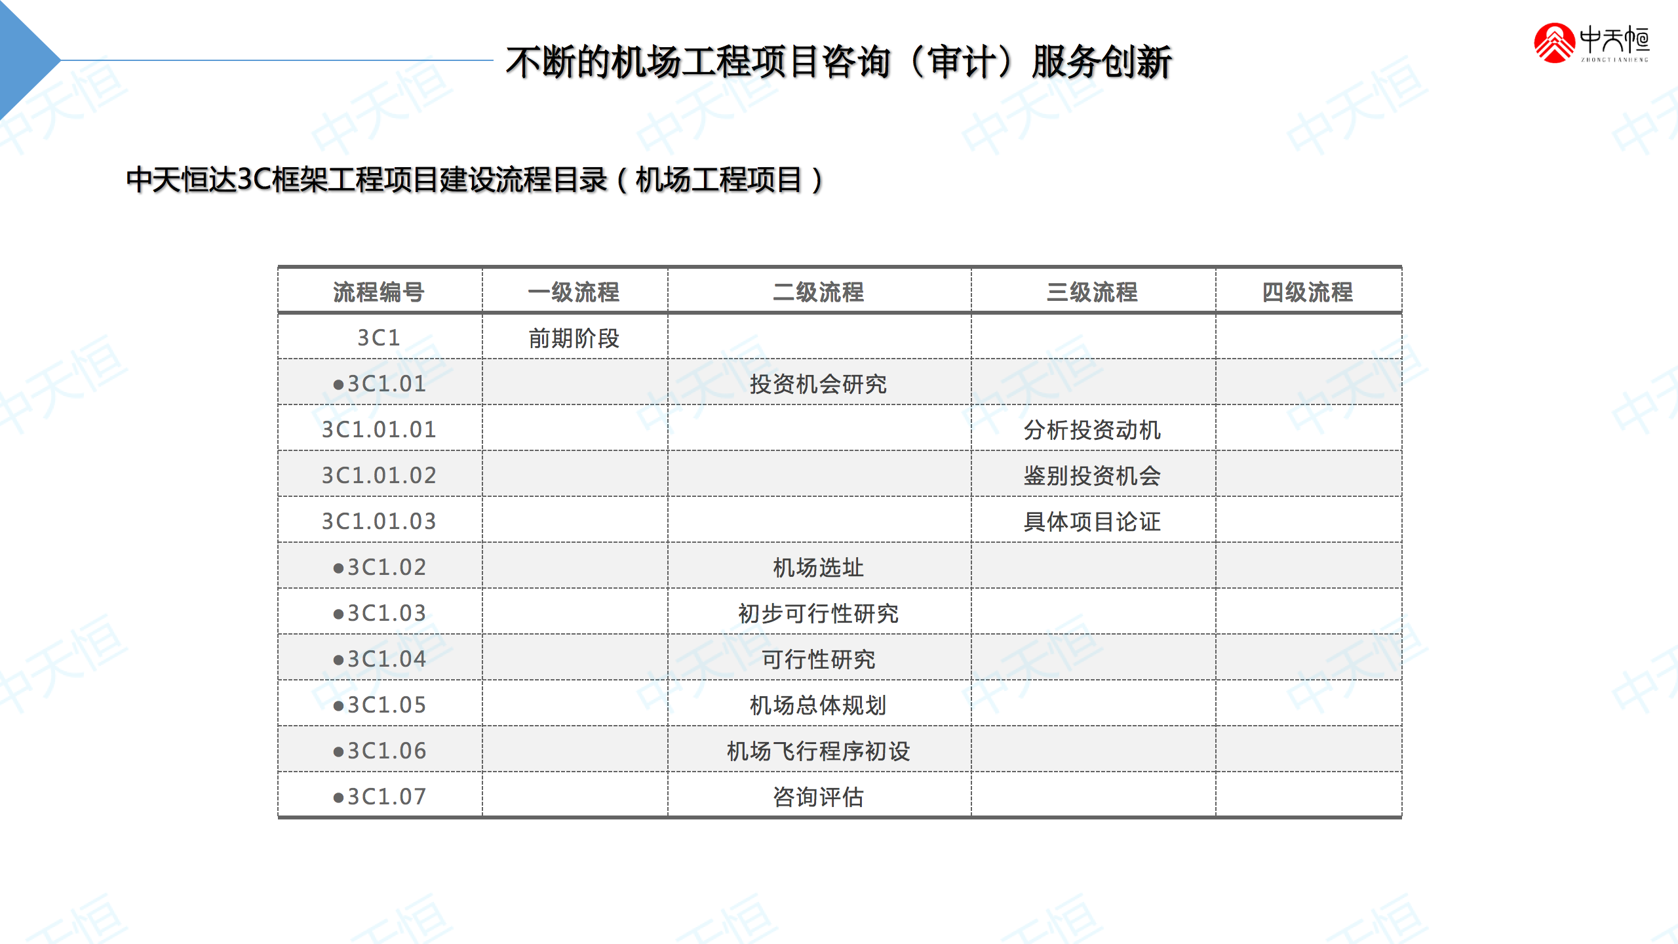
Task: Click the 鉴别投资机会 cell
Action: pyautogui.click(x=1093, y=475)
